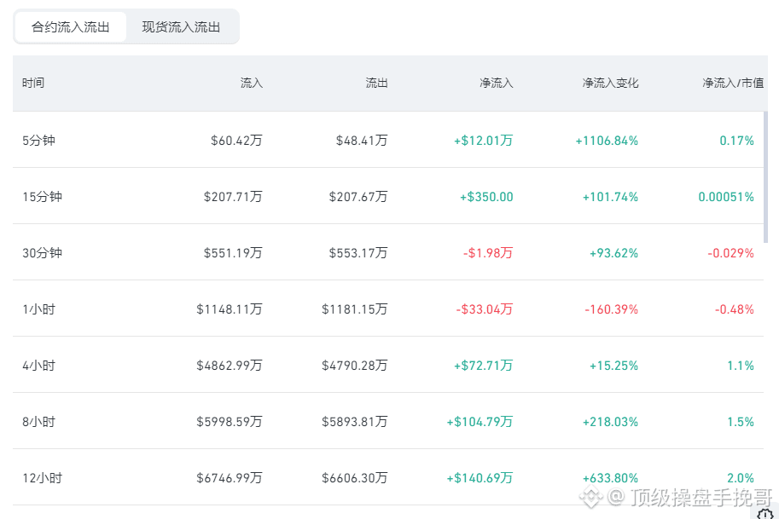Select the 30分钟 row label

pyautogui.click(x=42, y=252)
